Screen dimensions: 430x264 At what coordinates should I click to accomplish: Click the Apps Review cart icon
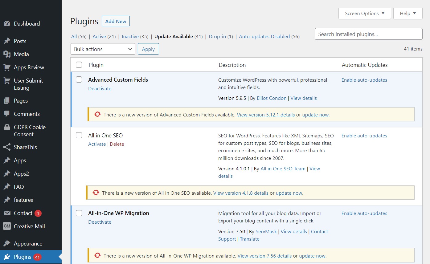pyautogui.click(x=7, y=67)
